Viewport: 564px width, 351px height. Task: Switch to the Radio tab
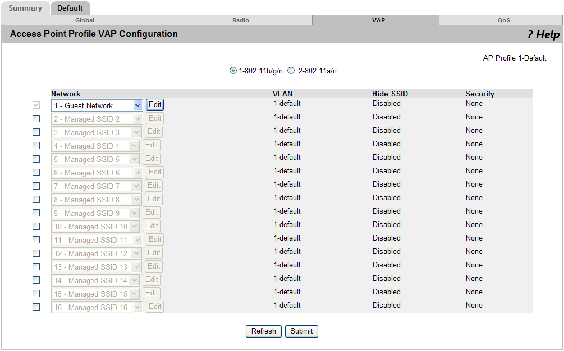point(239,20)
